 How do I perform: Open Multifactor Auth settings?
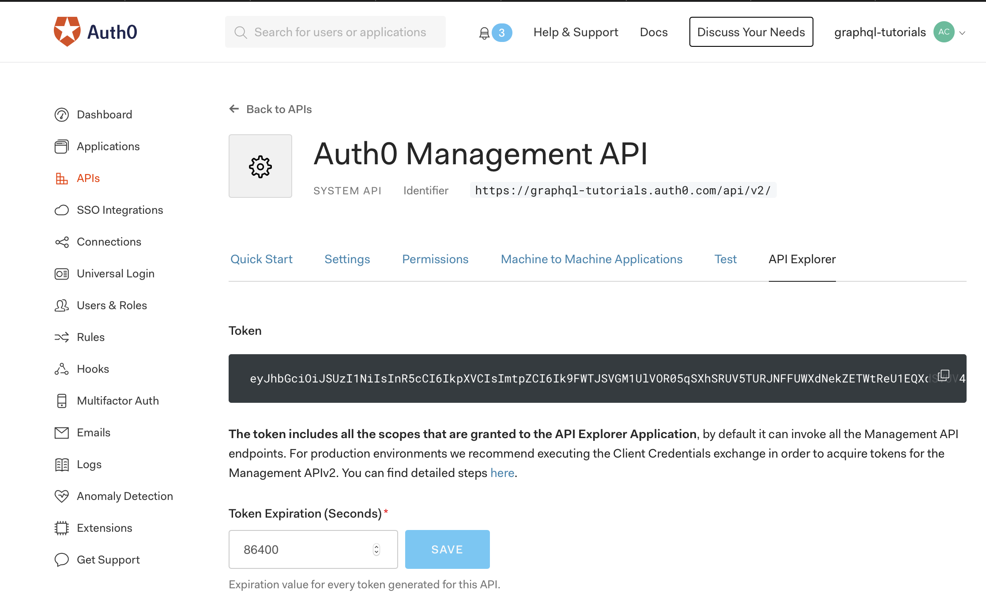[118, 401]
